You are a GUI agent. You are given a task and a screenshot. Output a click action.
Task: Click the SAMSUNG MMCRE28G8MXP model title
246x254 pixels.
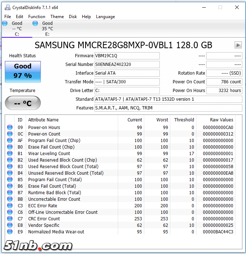tap(123, 45)
